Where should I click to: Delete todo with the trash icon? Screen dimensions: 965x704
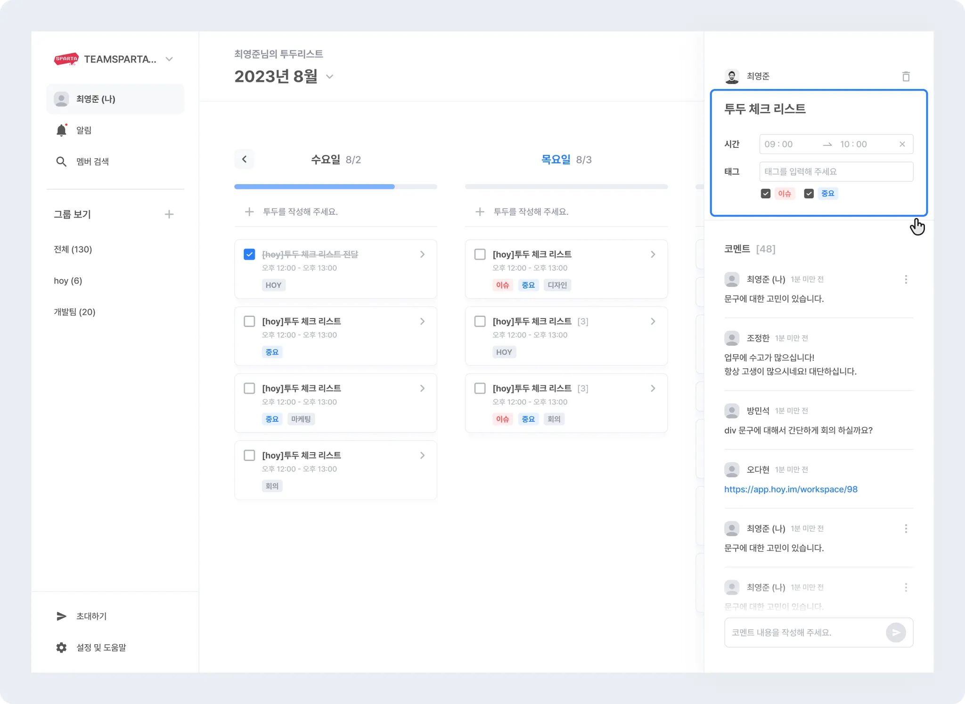(906, 76)
